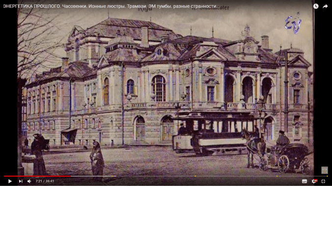This screenshot has width=332, height=226.
Task: Click channel watermark in video corner
Action: [324, 170]
